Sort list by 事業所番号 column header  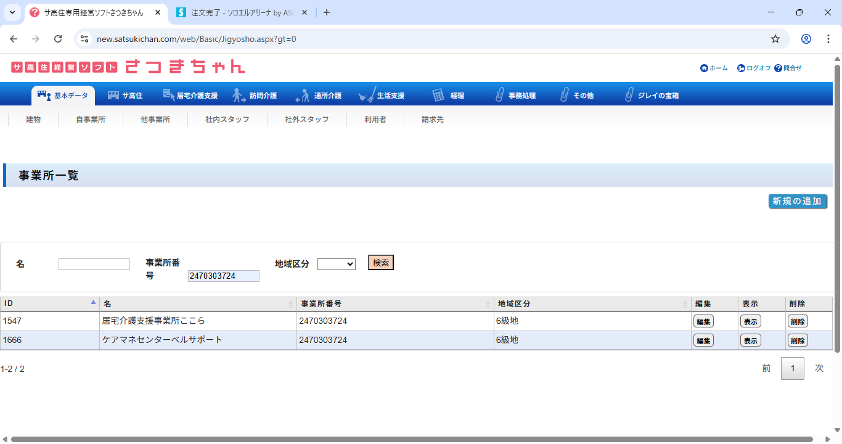(x=394, y=304)
